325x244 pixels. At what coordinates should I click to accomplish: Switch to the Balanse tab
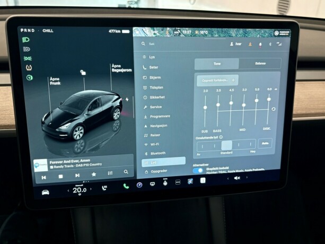[260, 64]
